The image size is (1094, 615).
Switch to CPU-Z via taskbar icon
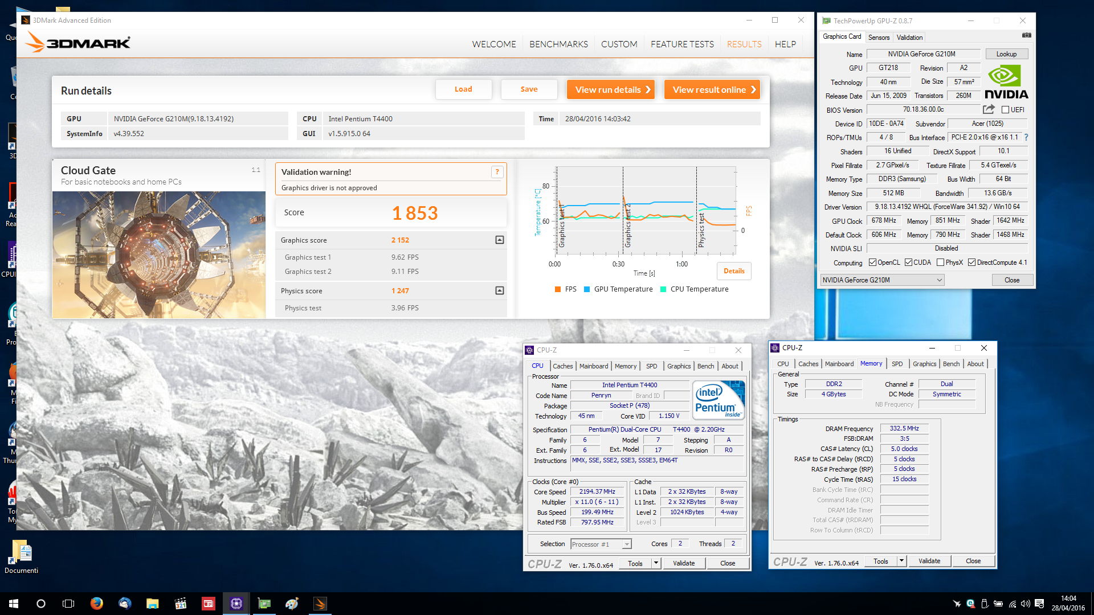[x=236, y=604]
